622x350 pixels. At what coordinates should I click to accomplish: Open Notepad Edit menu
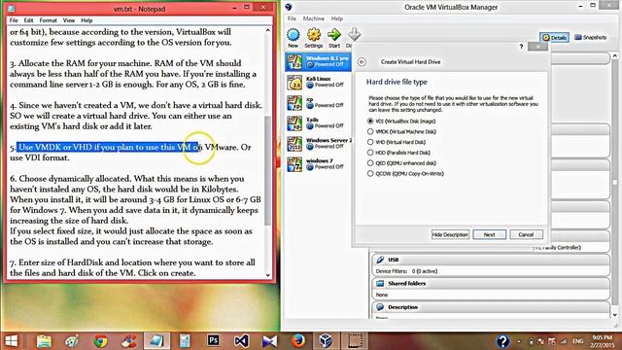click(28, 20)
